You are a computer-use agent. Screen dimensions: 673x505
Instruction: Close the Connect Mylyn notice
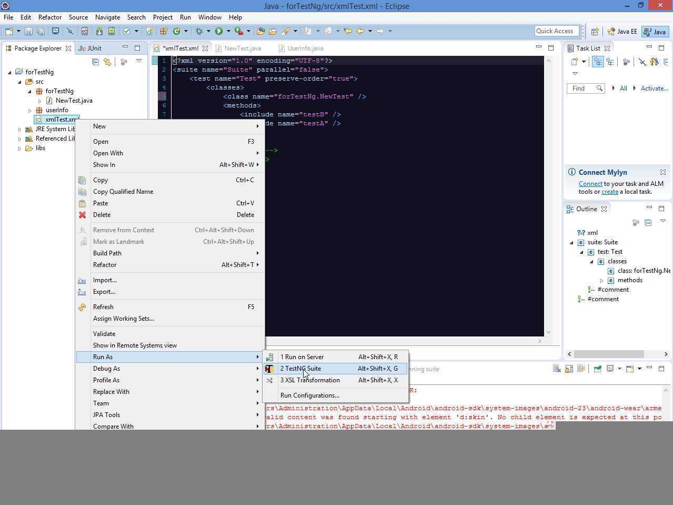click(x=663, y=172)
